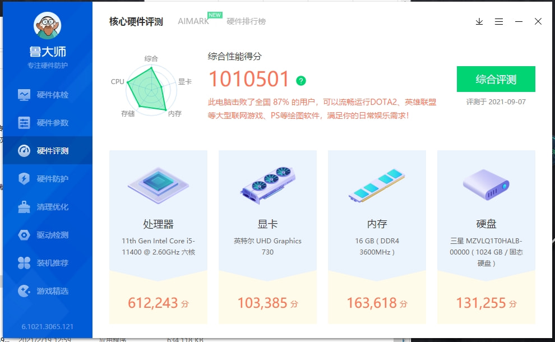Click the 综合评测 green button
This screenshot has height=342, width=555.
(496, 80)
